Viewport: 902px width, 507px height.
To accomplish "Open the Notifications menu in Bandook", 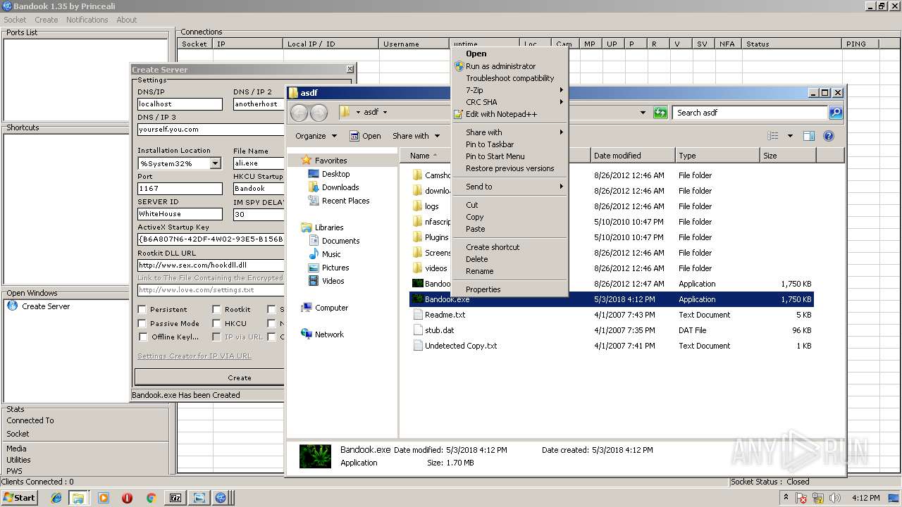I will (x=87, y=20).
